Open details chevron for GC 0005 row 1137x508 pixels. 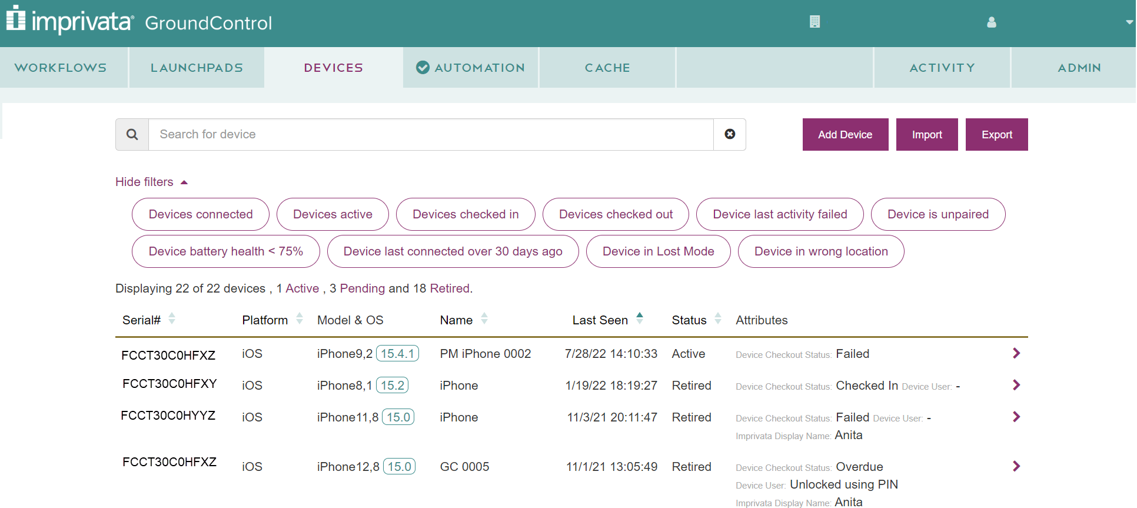[x=1016, y=466]
